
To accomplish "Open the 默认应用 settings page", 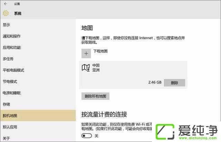I will coord(38,127).
